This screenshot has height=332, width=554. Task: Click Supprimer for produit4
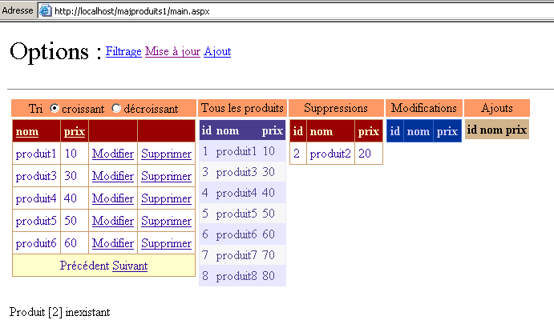166,198
